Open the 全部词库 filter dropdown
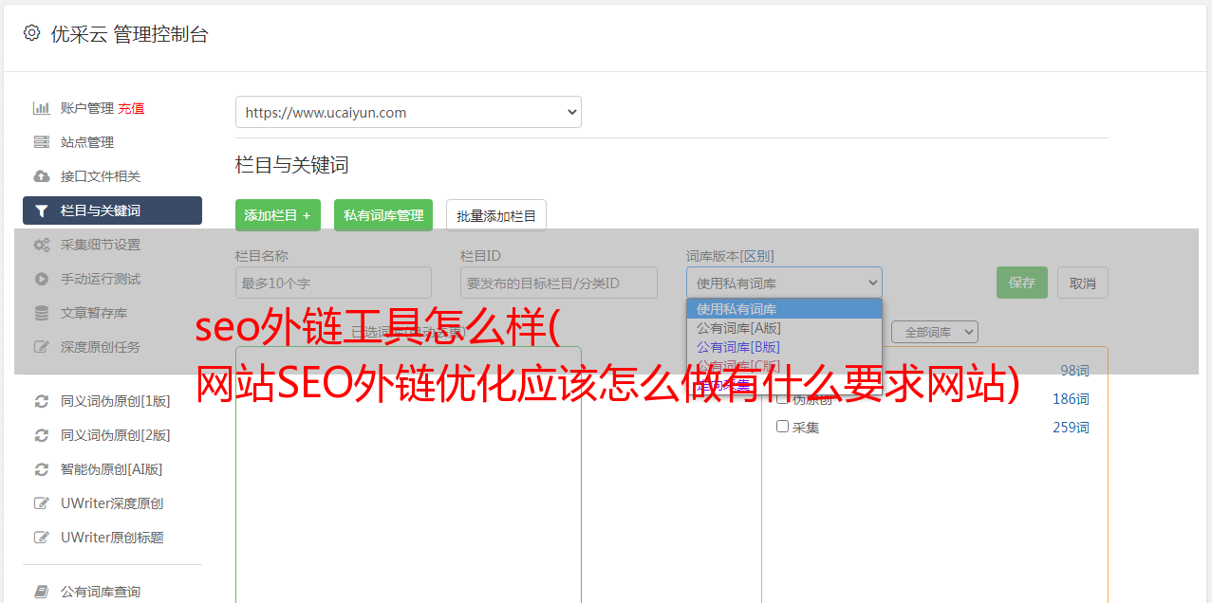This screenshot has width=1212, height=603. 935,332
